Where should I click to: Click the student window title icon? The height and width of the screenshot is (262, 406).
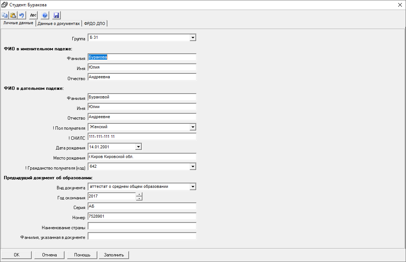tap(4, 5)
